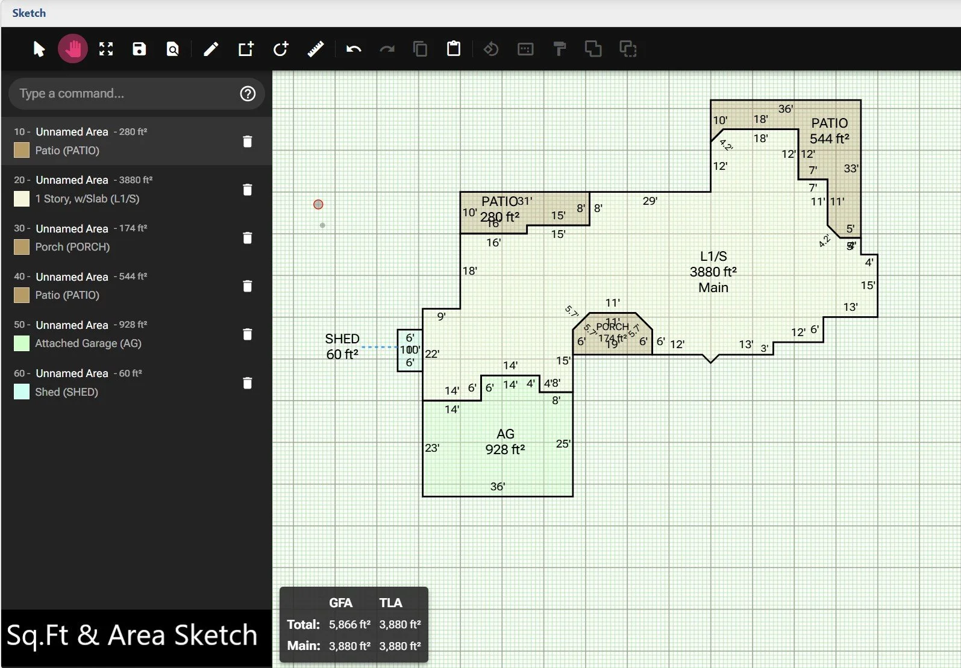Click the add new area icon
The width and height of the screenshot is (961, 668).
(246, 49)
